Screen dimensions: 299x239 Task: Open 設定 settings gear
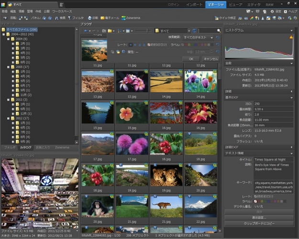[276, 11]
